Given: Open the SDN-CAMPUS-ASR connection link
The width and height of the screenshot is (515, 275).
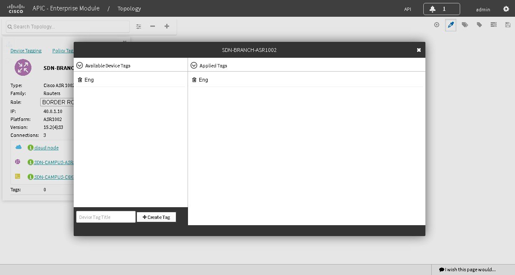Looking at the screenshot, I should [x=54, y=162].
